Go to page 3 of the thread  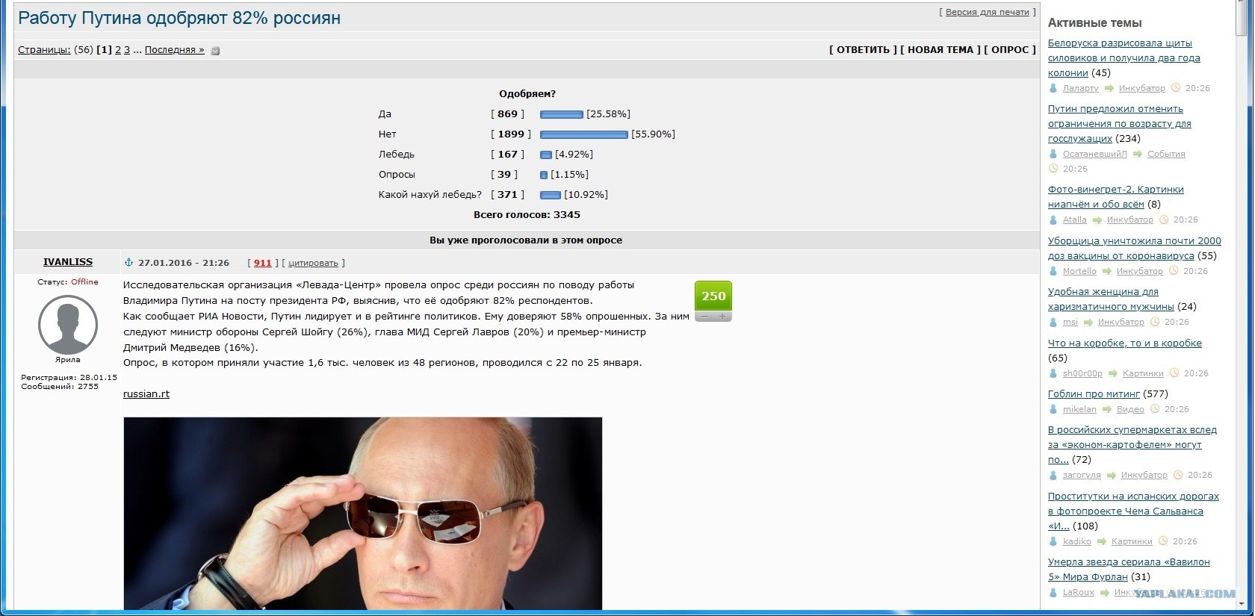[127, 50]
